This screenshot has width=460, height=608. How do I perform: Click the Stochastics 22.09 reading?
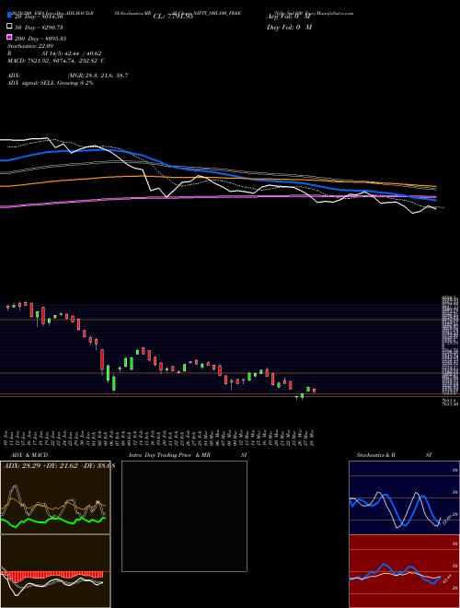pyautogui.click(x=30, y=46)
